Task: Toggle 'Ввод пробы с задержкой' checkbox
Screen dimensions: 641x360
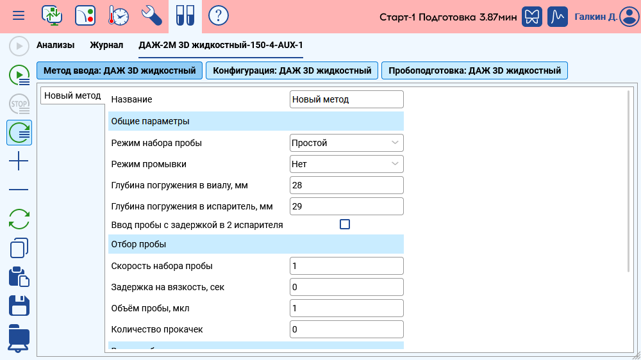Action: point(345,224)
